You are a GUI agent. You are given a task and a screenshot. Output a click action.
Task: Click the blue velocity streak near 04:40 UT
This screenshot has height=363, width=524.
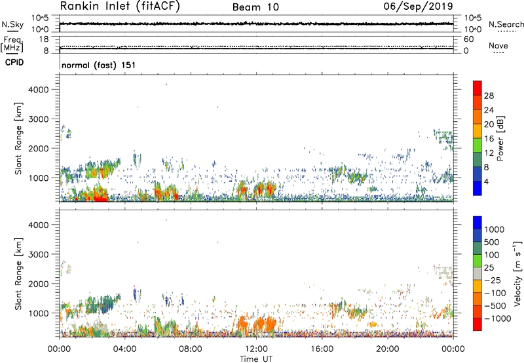point(135,294)
